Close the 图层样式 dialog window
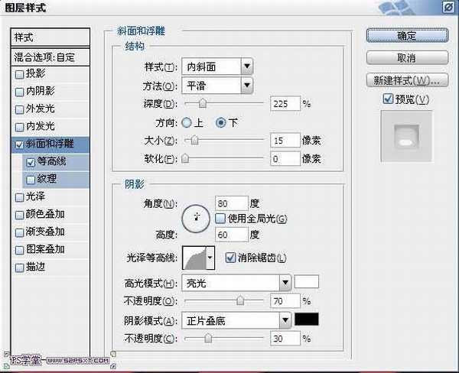 [446, 8]
